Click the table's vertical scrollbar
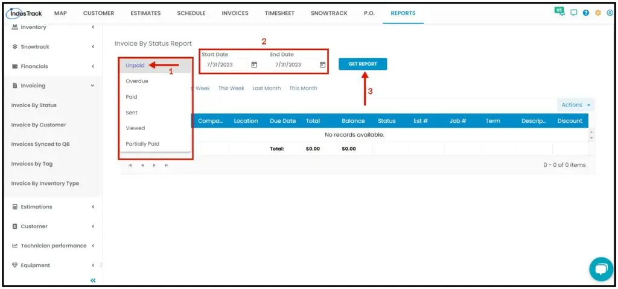 pyautogui.click(x=591, y=135)
